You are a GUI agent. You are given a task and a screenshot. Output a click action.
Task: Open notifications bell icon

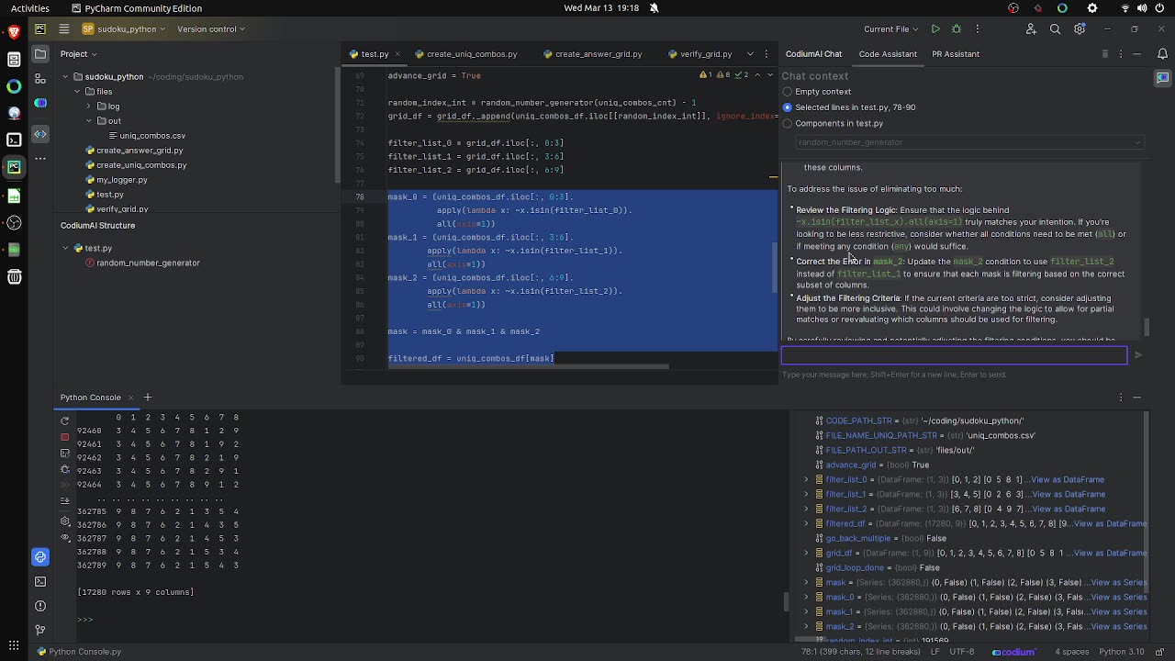[x=1163, y=54]
